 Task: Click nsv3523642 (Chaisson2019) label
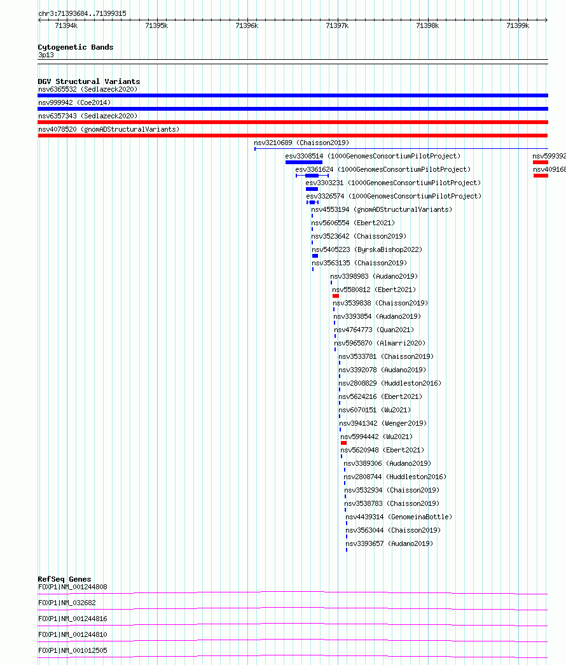click(359, 236)
